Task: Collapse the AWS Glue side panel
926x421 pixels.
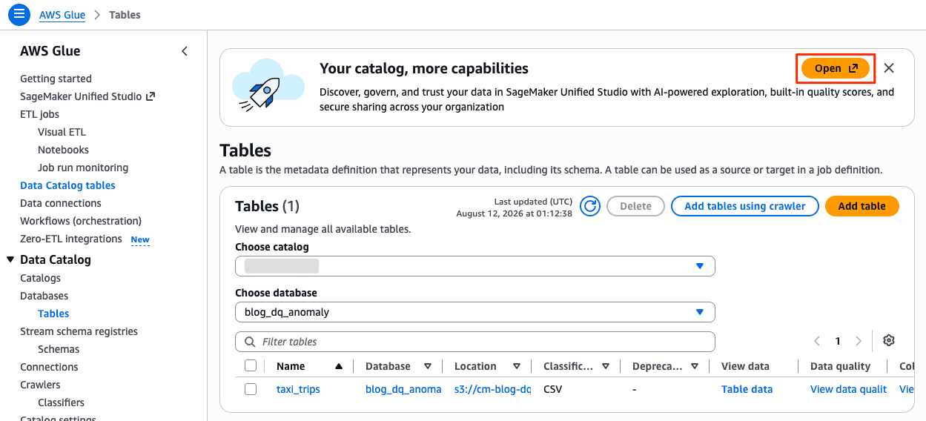Action: tap(185, 51)
